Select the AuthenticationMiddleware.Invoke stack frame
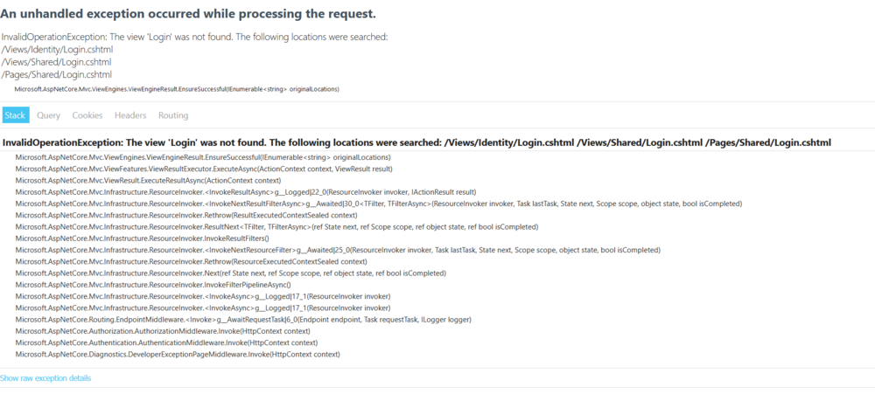The image size is (875, 394). point(166,342)
